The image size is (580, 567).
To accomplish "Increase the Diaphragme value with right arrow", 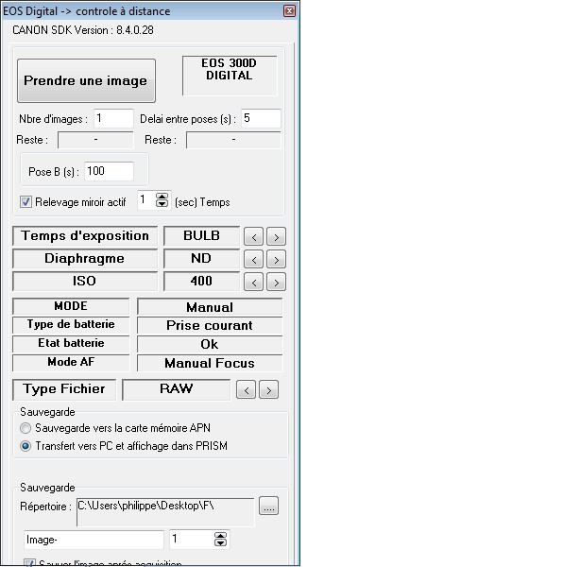I will (276, 259).
